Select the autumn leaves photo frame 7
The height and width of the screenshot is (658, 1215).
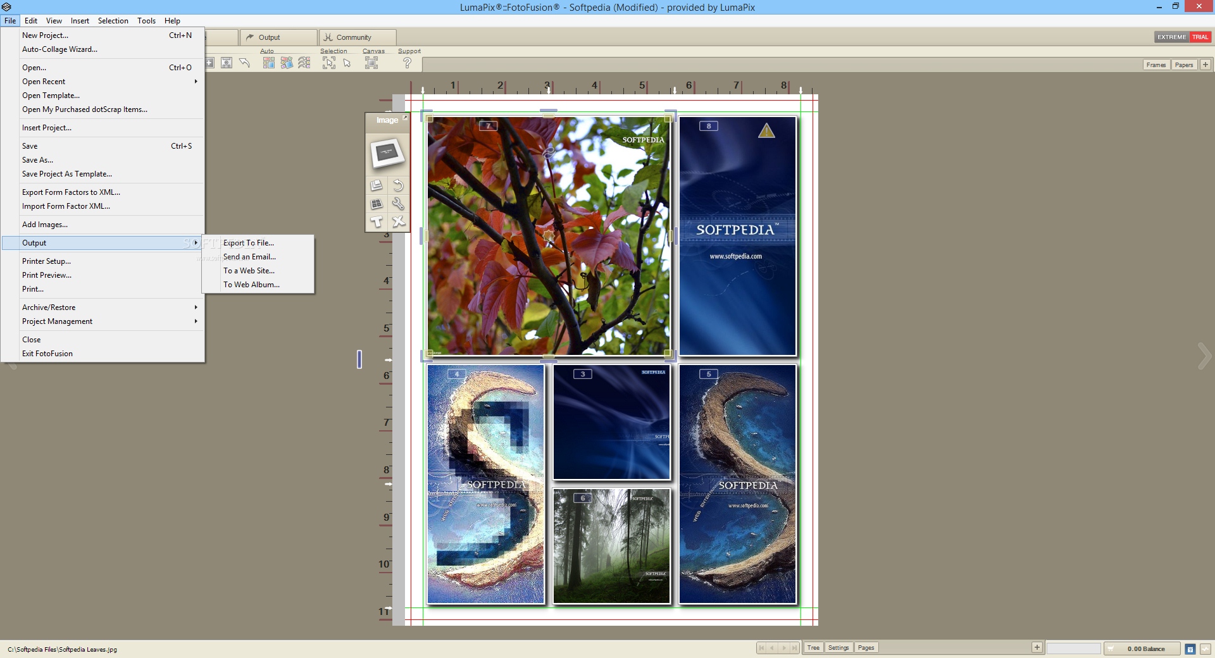pyautogui.click(x=548, y=235)
